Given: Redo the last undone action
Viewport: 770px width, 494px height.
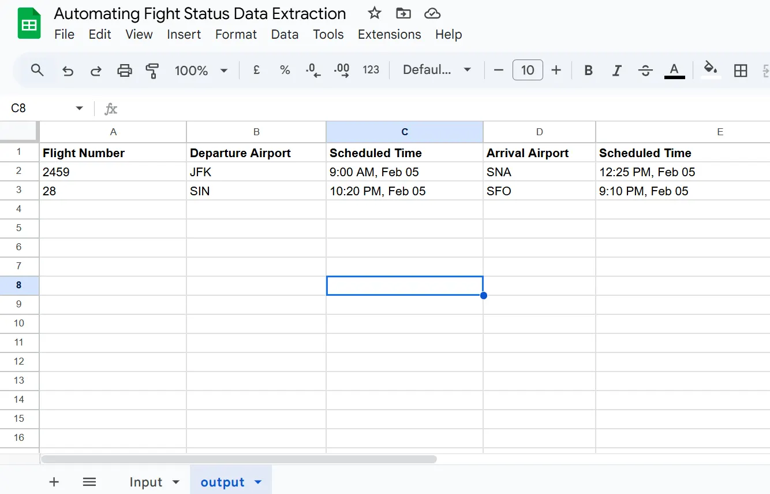Looking at the screenshot, I should pos(96,70).
